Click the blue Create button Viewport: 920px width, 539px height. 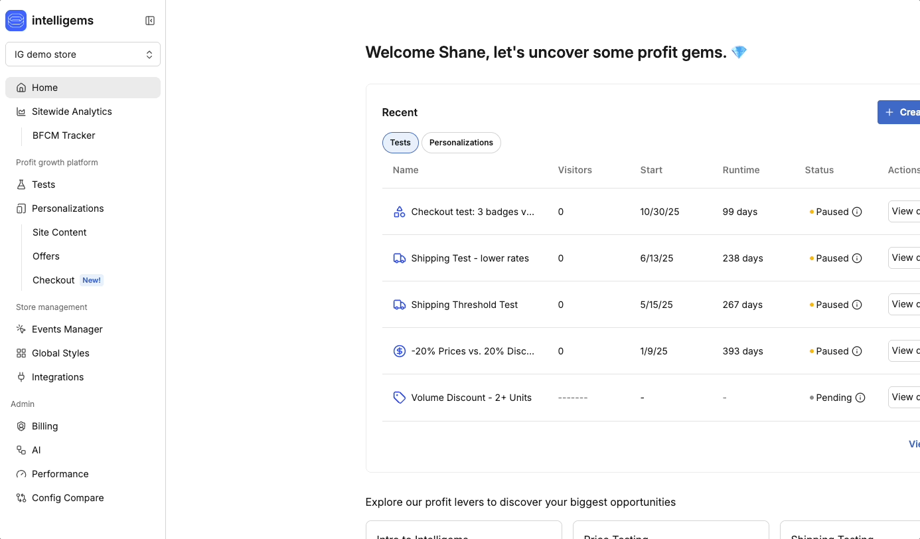click(901, 112)
